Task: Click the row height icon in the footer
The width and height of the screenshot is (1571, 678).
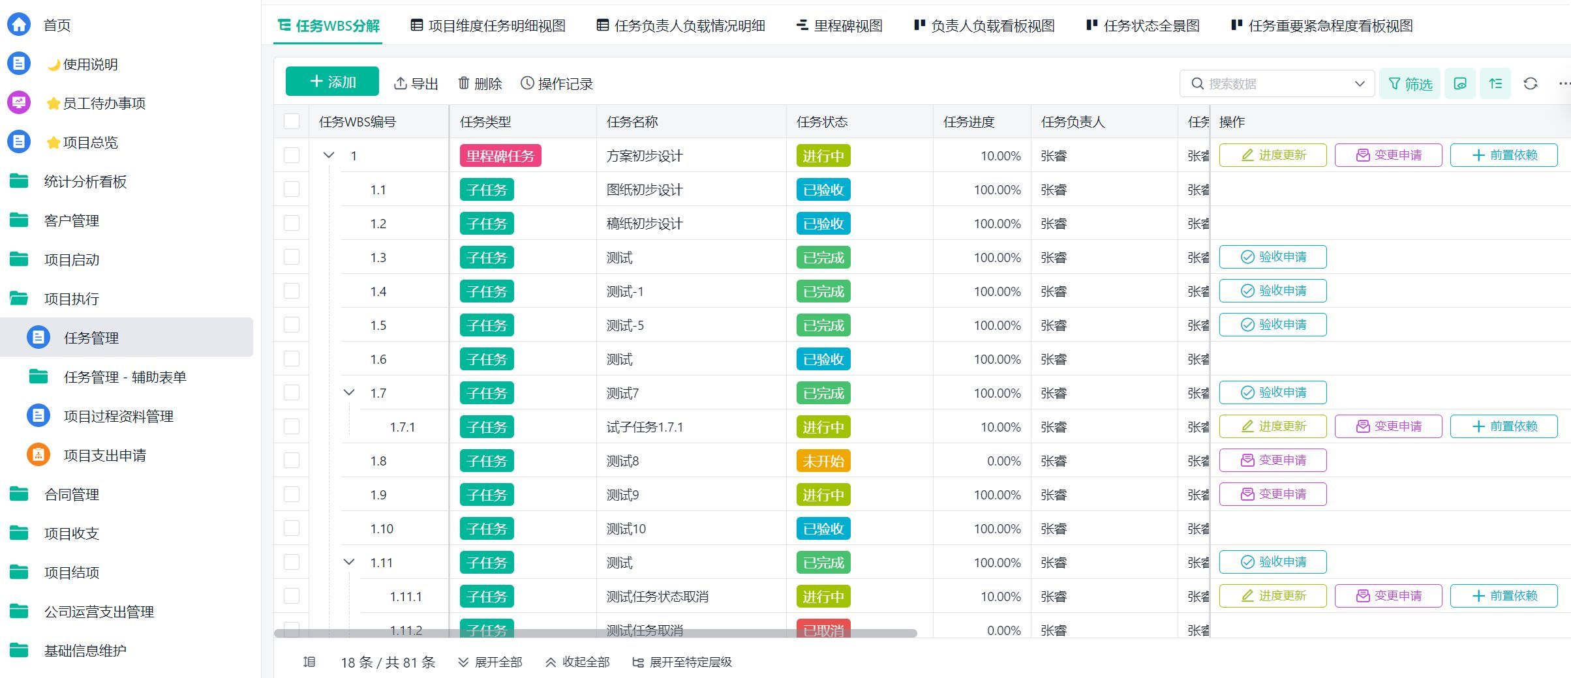Action: pos(309,662)
